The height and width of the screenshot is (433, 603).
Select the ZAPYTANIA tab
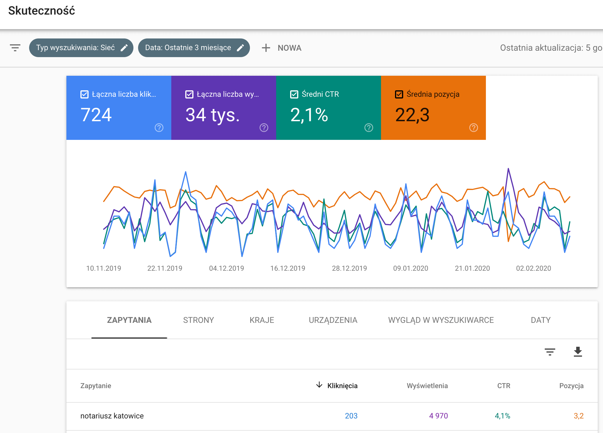[x=129, y=320]
